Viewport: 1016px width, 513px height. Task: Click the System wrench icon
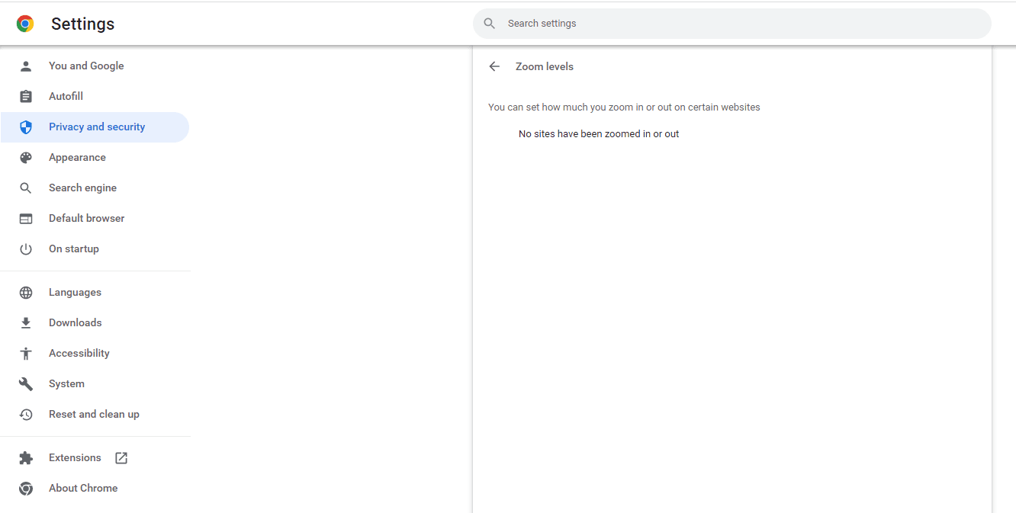coord(26,383)
